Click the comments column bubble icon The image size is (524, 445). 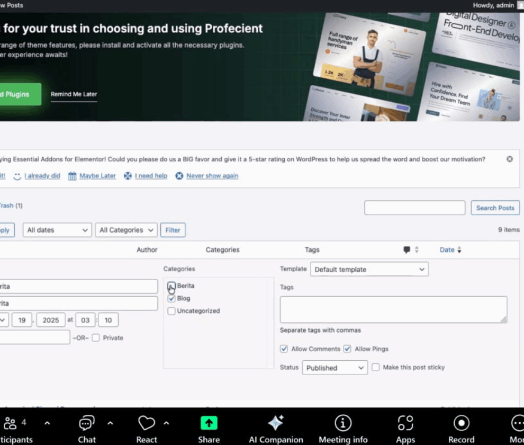coord(406,250)
